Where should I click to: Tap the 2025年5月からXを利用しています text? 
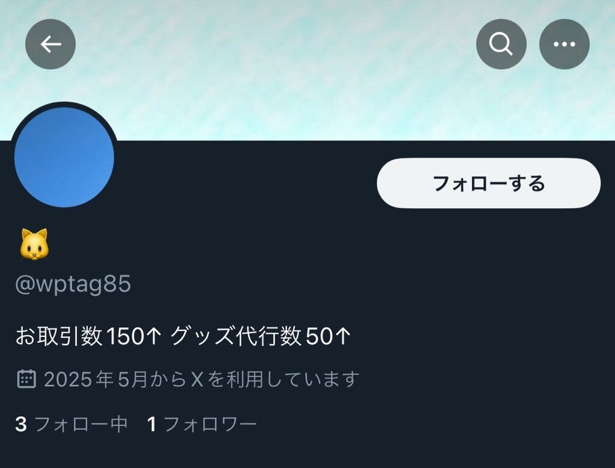(202, 380)
